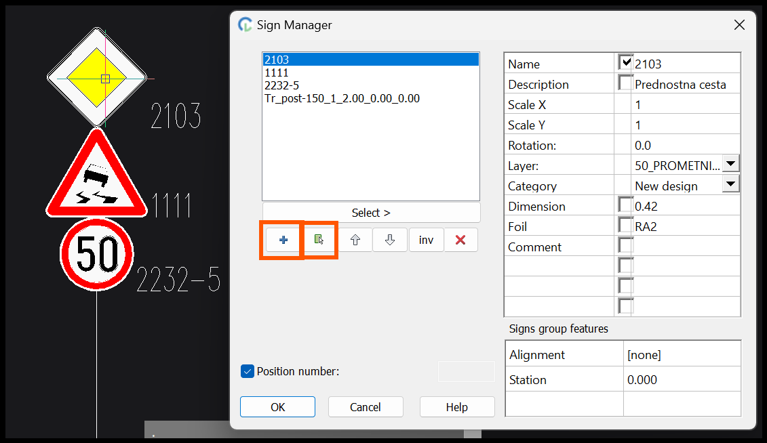This screenshot has height=443, width=767.
Task: Toggle the Position number checkbox
Action: click(248, 371)
